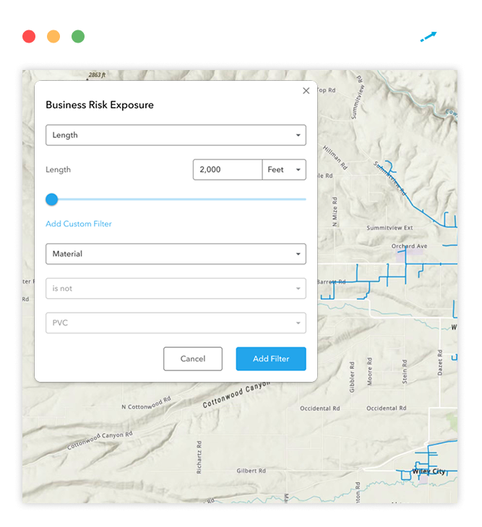The image size is (482, 527).
Task: Click the red window close dot
Action: tap(29, 36)
